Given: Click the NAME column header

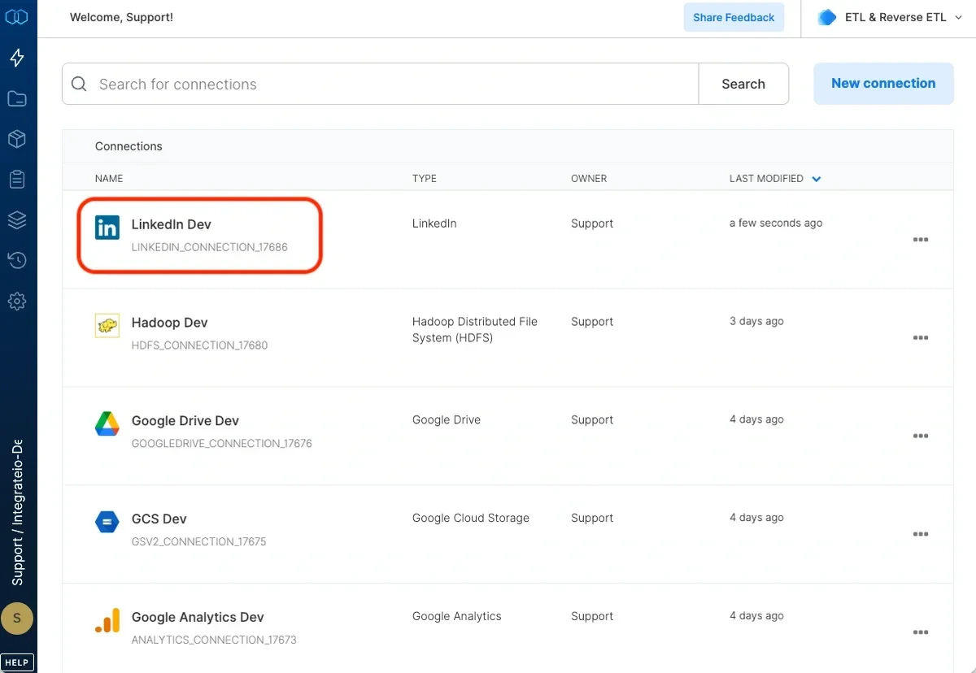Looking at the screenshot, I should 109,179.
